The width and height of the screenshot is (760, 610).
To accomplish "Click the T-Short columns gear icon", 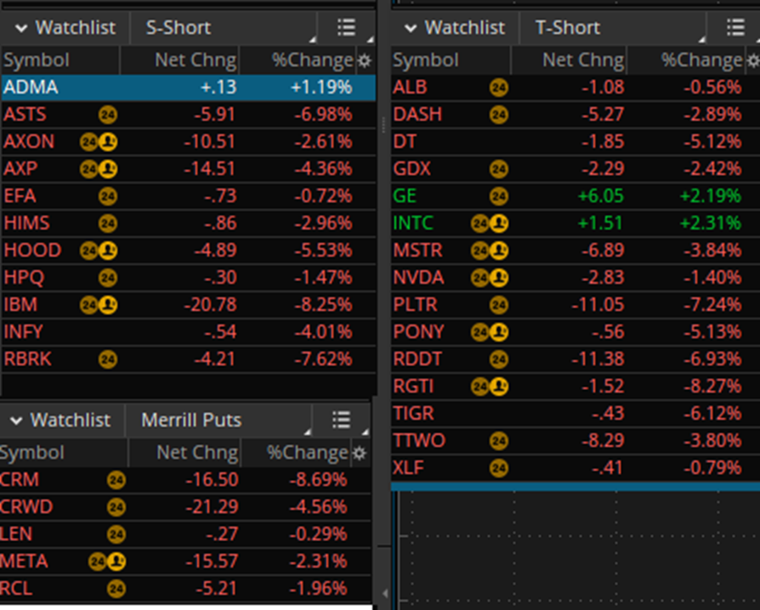I will [x=752, y=61].
